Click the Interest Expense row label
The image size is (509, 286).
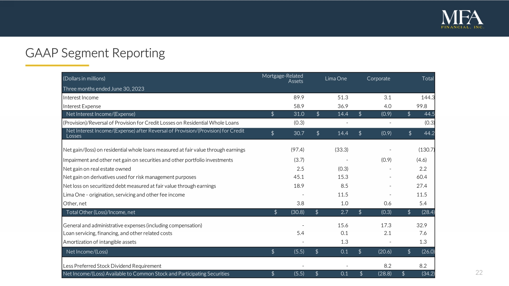(x=82, y=106)
